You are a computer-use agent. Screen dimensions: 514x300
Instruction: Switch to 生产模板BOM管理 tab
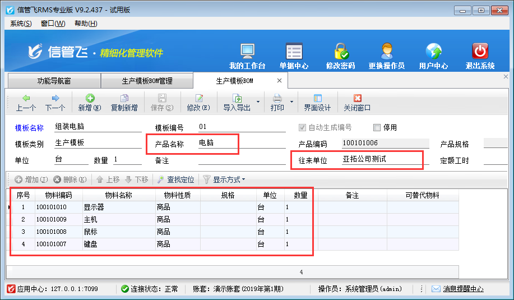click(x=147, y=81)
